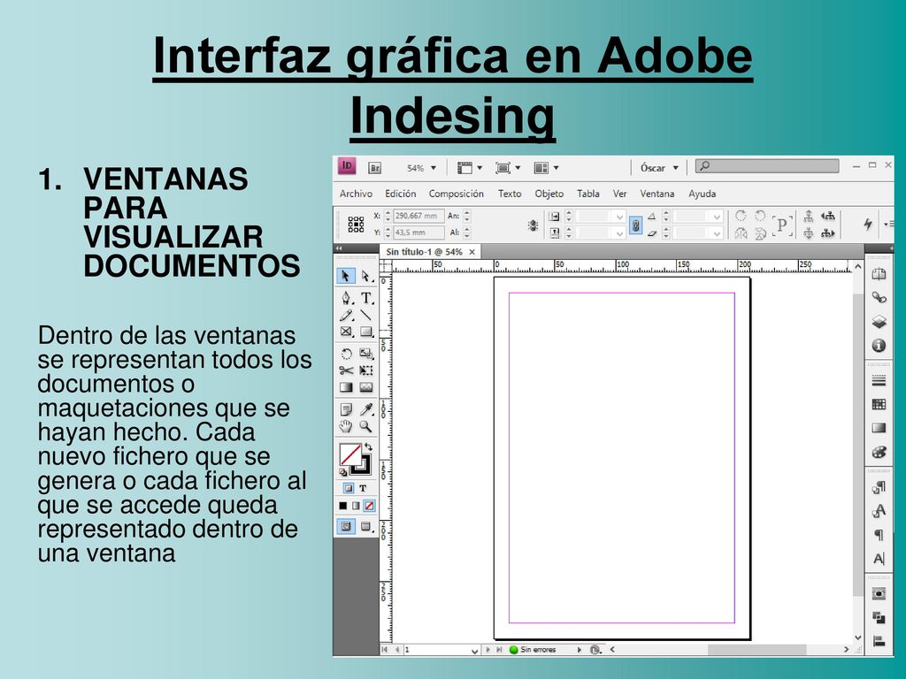This screenshot has width=906, height=679.
Task: Select the Rectangle Frame tool
Action: point(346,332)
